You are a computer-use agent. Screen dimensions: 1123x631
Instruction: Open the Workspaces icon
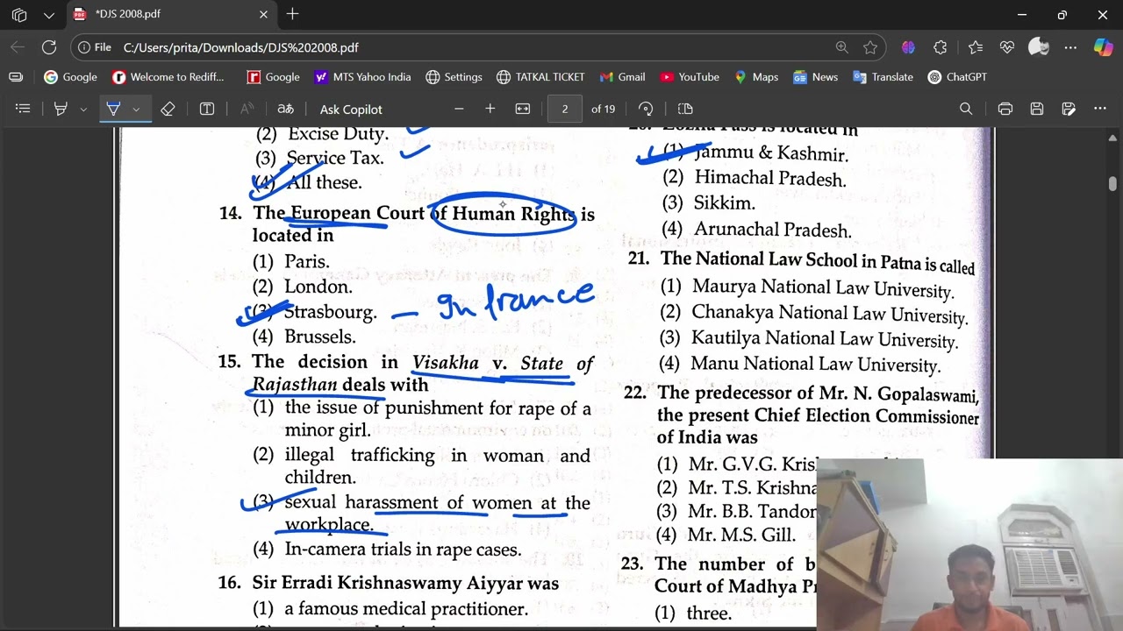point(18,14)
